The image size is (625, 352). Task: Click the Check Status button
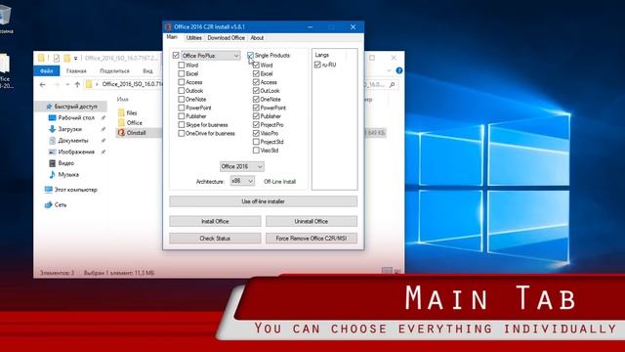coord(215,239)
